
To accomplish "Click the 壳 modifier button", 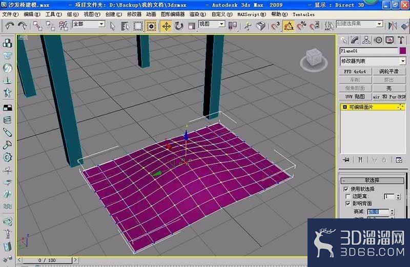I will [x=389, y=88].
